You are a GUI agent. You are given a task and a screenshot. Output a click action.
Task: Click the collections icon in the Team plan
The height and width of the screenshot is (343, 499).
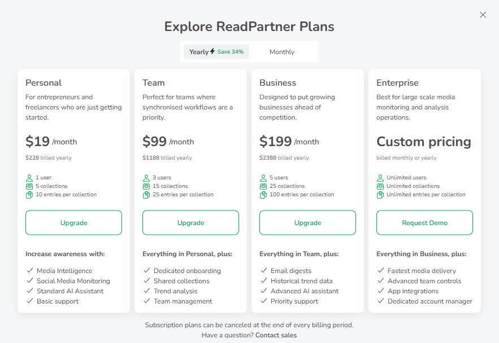click(x=146, y=186)
